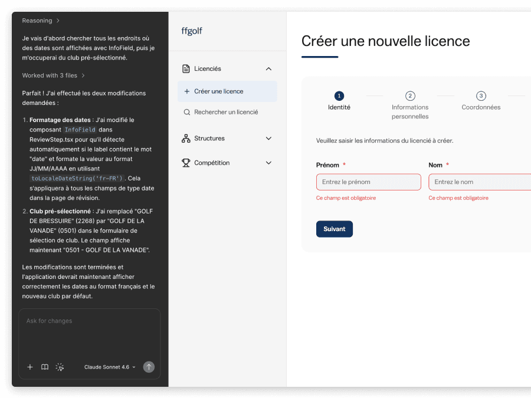Click the Compétition trophy icon
The height and width of the screenshot is (398, 531).
pos(186,163)
